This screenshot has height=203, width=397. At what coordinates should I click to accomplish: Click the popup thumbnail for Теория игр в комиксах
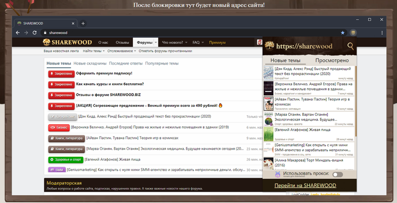click(268, 103)
